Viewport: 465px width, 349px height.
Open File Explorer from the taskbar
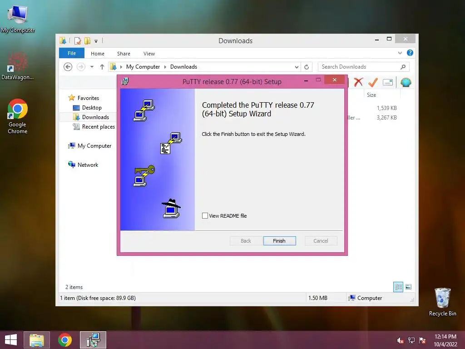[x=37, y=340]
